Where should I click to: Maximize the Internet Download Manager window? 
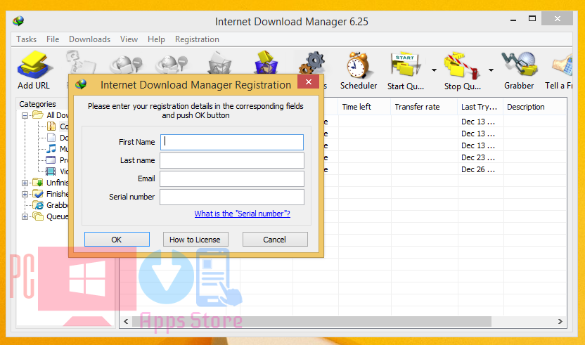(x=532, y=18)
